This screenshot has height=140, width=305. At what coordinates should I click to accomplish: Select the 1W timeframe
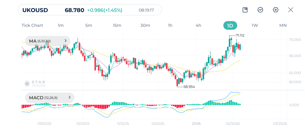tap(255, 26)
